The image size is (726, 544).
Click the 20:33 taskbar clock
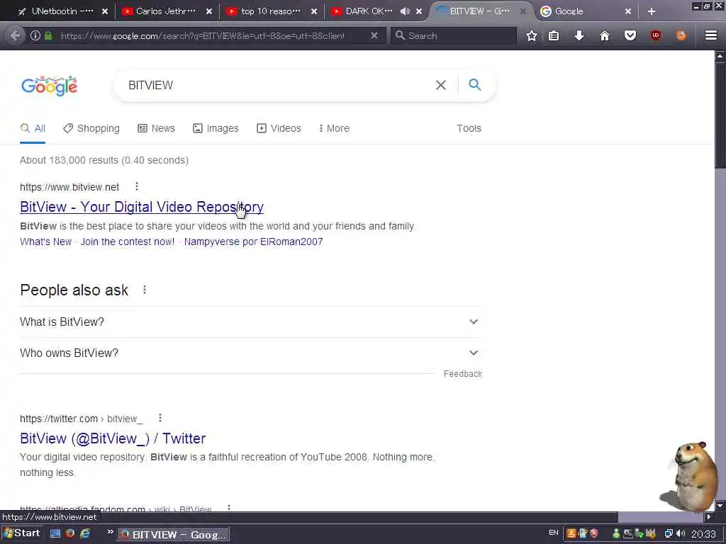pyautogui.click(x=704, y=534)
